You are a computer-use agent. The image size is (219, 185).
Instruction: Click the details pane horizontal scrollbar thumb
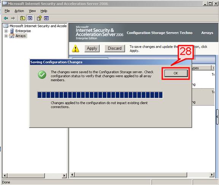(131, 175)
